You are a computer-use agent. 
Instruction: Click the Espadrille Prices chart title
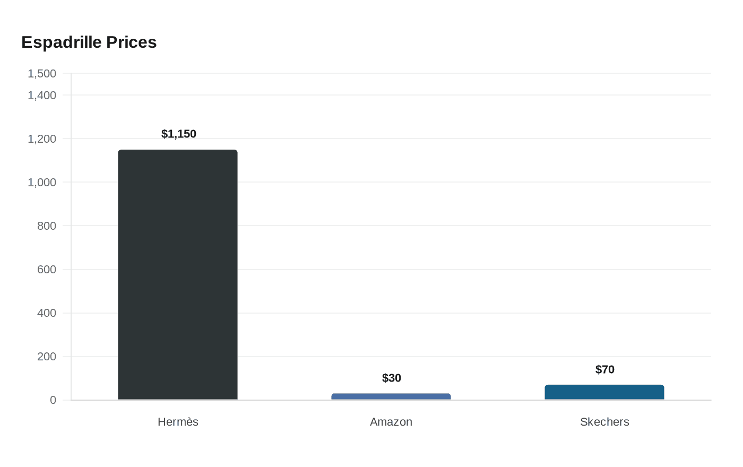point(89,42)
